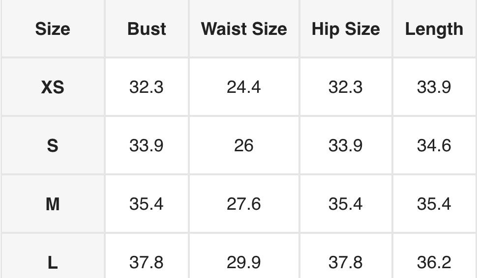Viewport: 477px width, 278px height.
Task: Click the Waist Size column header
Action: [244, 29]
